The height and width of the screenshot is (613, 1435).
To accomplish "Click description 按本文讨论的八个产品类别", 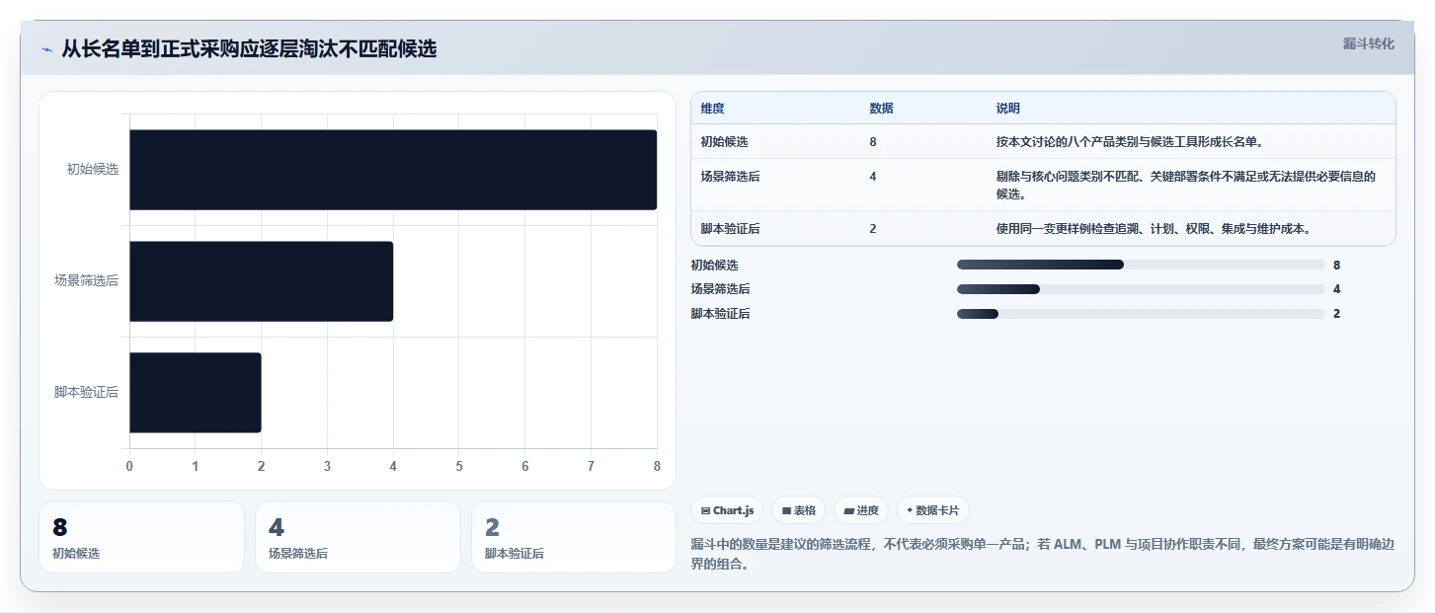I will click(x=1130, y=142).
